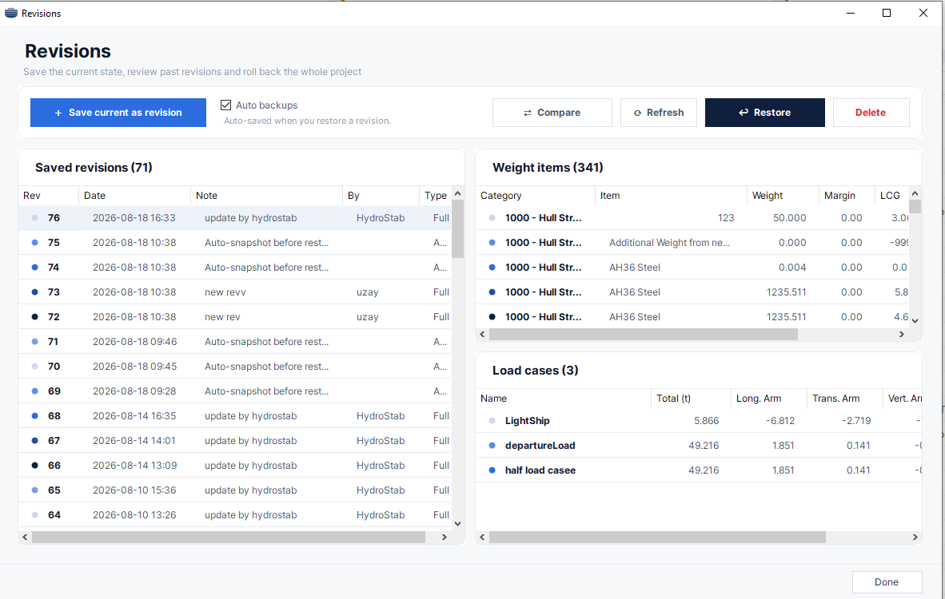Viewport: 945px width, 599px height.
Task: Click Weight items horizontal scrollbar thumb
Action: click(x=643, y=334)
